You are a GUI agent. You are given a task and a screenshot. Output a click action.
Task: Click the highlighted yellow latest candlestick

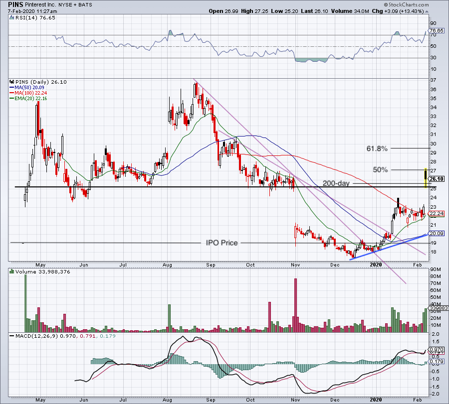pos(426,178)
